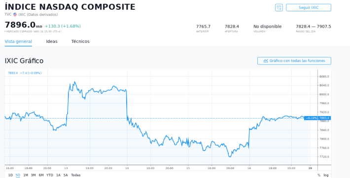
Task: Open the Técnicos tab
Action: coord(80,41)
